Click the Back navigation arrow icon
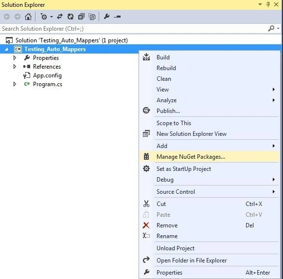This screenshot has height=279, width=283. click(7, 17)
